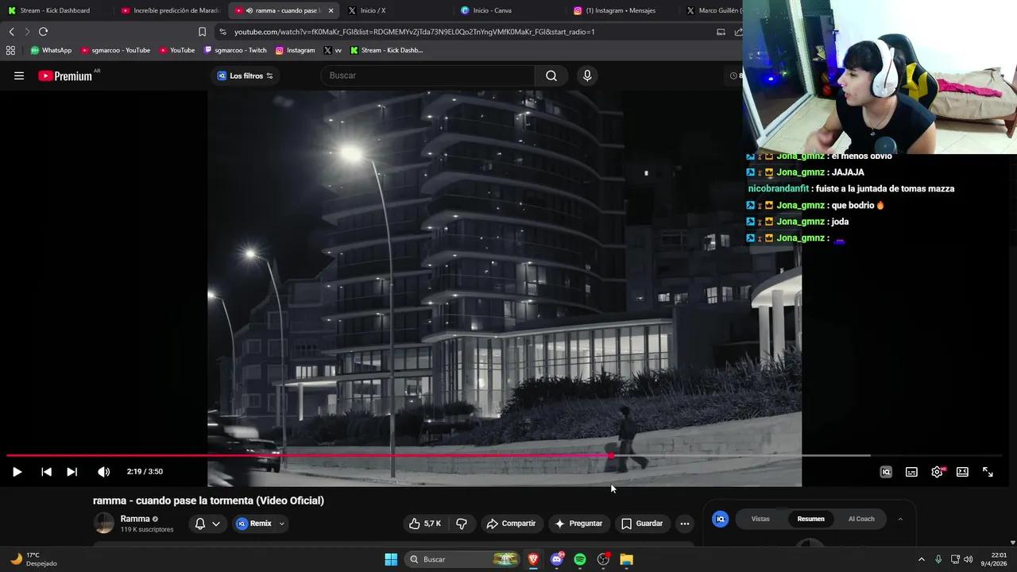1017x572 pixels.
Task: Open the weather widget showing 17°C Despejado
Action: [x=33, y=559]
